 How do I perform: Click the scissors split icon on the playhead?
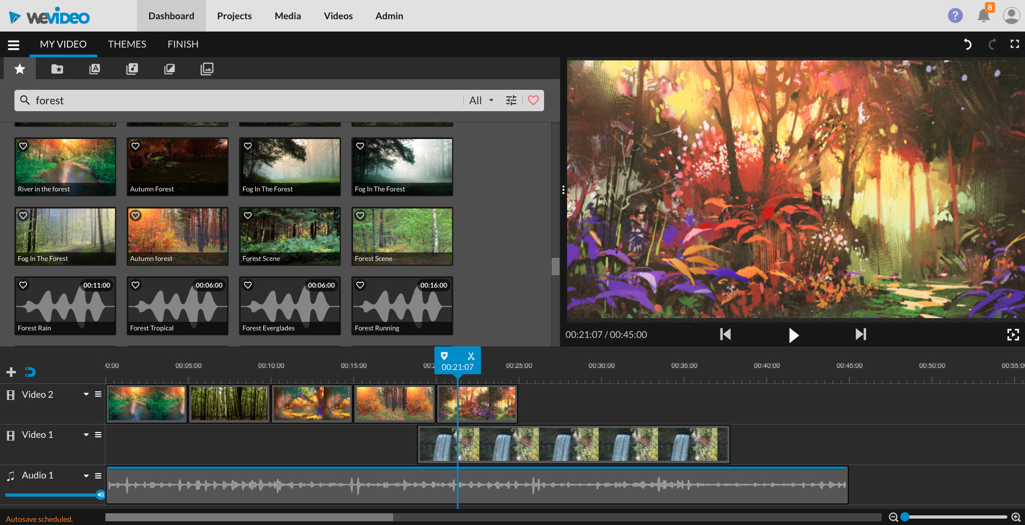pos(471,356)
